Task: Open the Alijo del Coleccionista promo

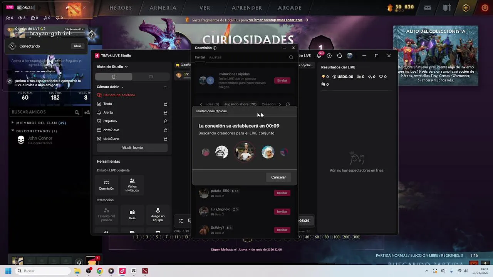Action: [x=436, y=55]
